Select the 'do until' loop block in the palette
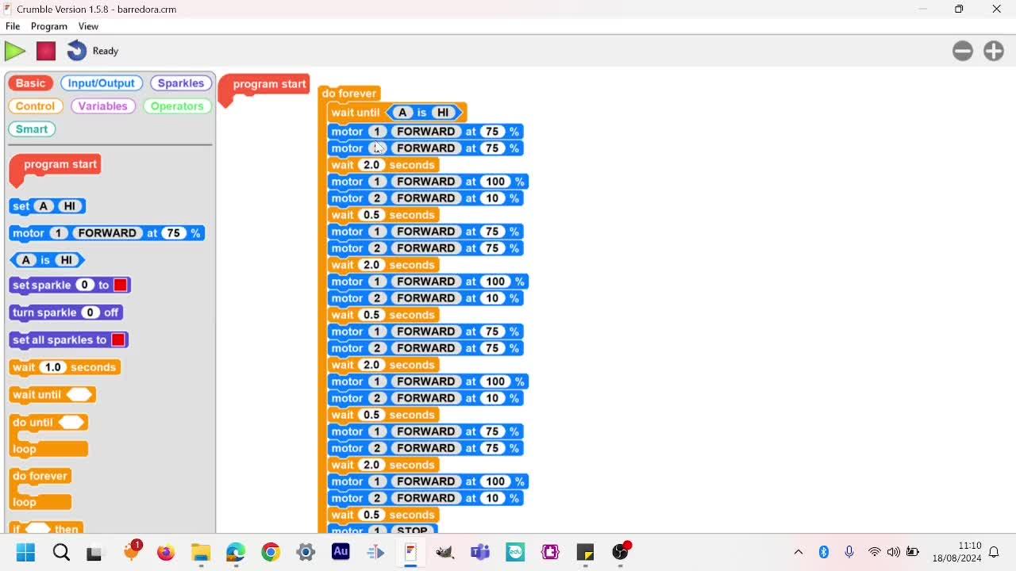The width and height of the screenshot is (1016, 571). [48, 435]
